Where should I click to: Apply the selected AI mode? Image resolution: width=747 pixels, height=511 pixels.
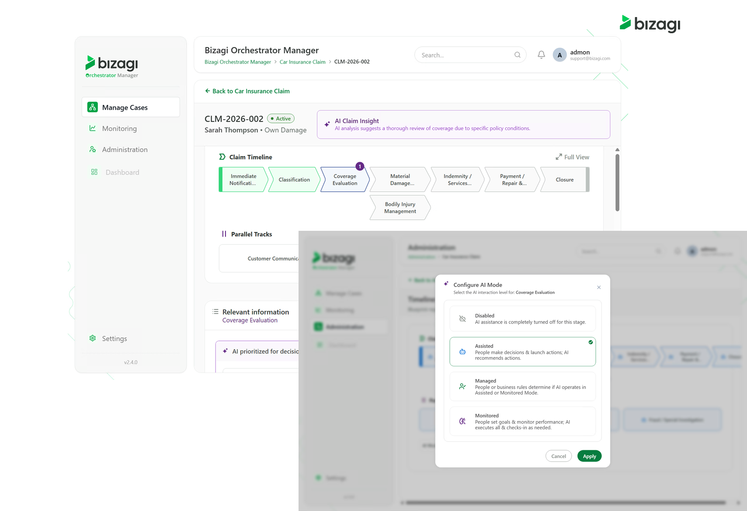point(589,456)
